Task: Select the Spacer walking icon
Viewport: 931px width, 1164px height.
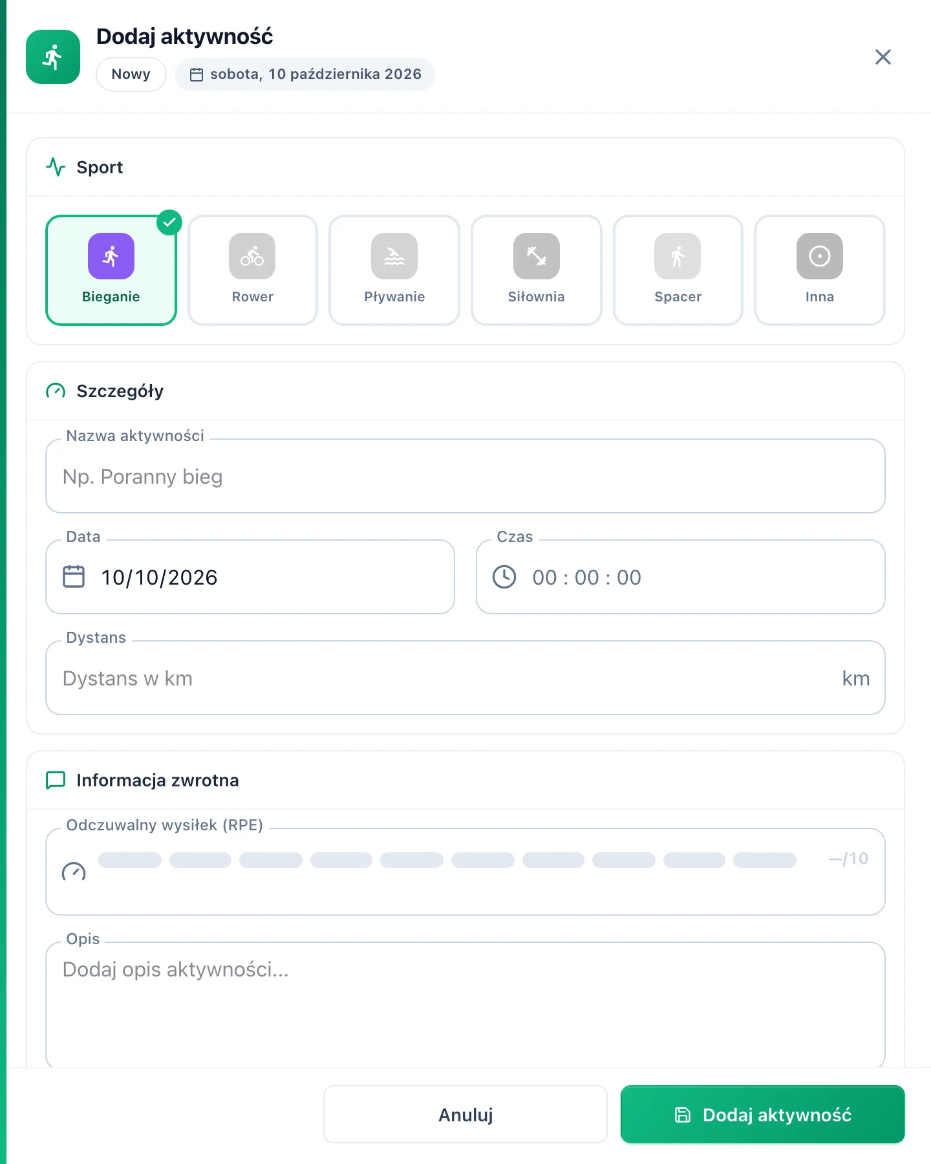Action: click(678, 256)
